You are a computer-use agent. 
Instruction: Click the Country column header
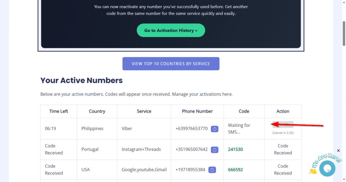[x=97, y=111]
